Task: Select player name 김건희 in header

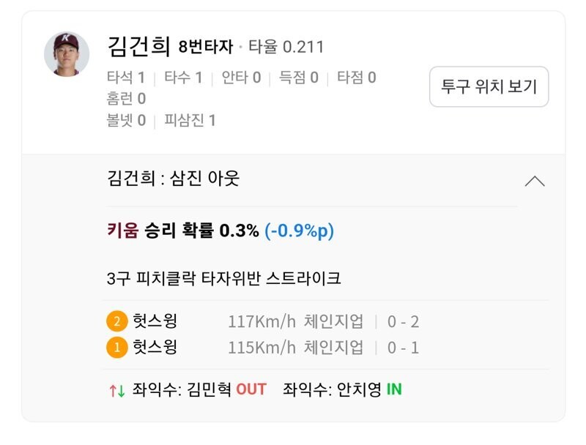Action: click(x=138, y=47)
